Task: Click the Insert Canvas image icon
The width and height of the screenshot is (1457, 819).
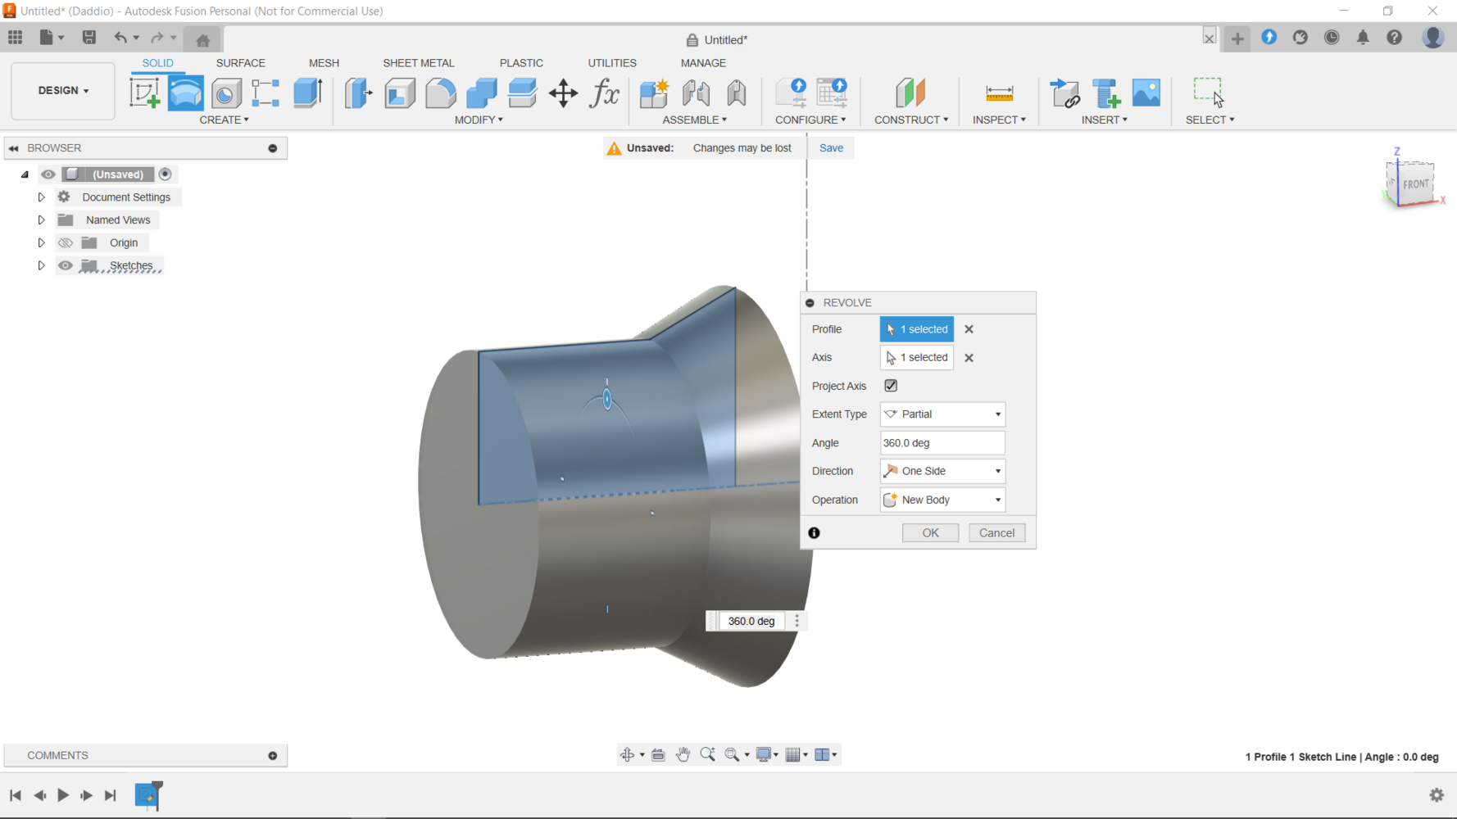Action: pyautogui.click(x=1146, y=93)
